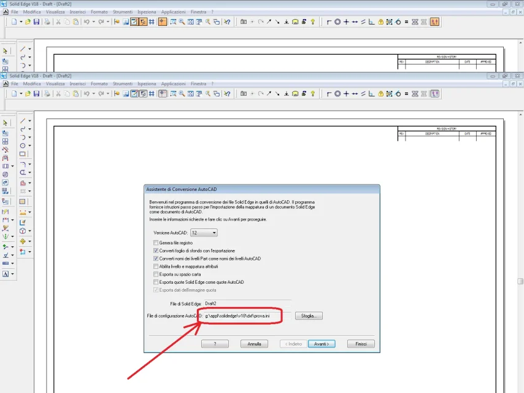Click New document icon in front window toolbar
The width and height of the screenshot is (524, 393).
[x=13, y=94]
